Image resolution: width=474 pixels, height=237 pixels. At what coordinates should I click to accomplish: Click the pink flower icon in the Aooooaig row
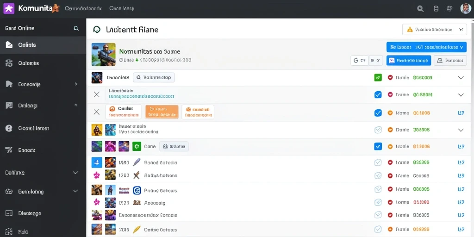[97, 202]
